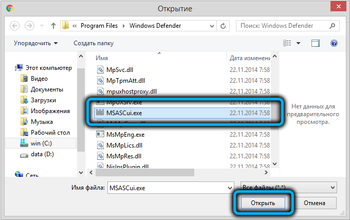Go up one folder level
Image resolution: width=350 pixels, height=220 pixels.
[53, 26]
